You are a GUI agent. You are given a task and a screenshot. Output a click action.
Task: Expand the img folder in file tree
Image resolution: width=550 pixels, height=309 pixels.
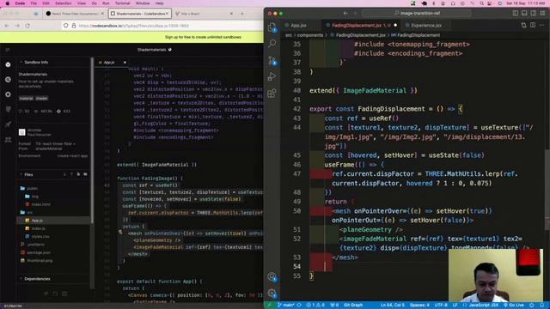(x=32, y=197)
